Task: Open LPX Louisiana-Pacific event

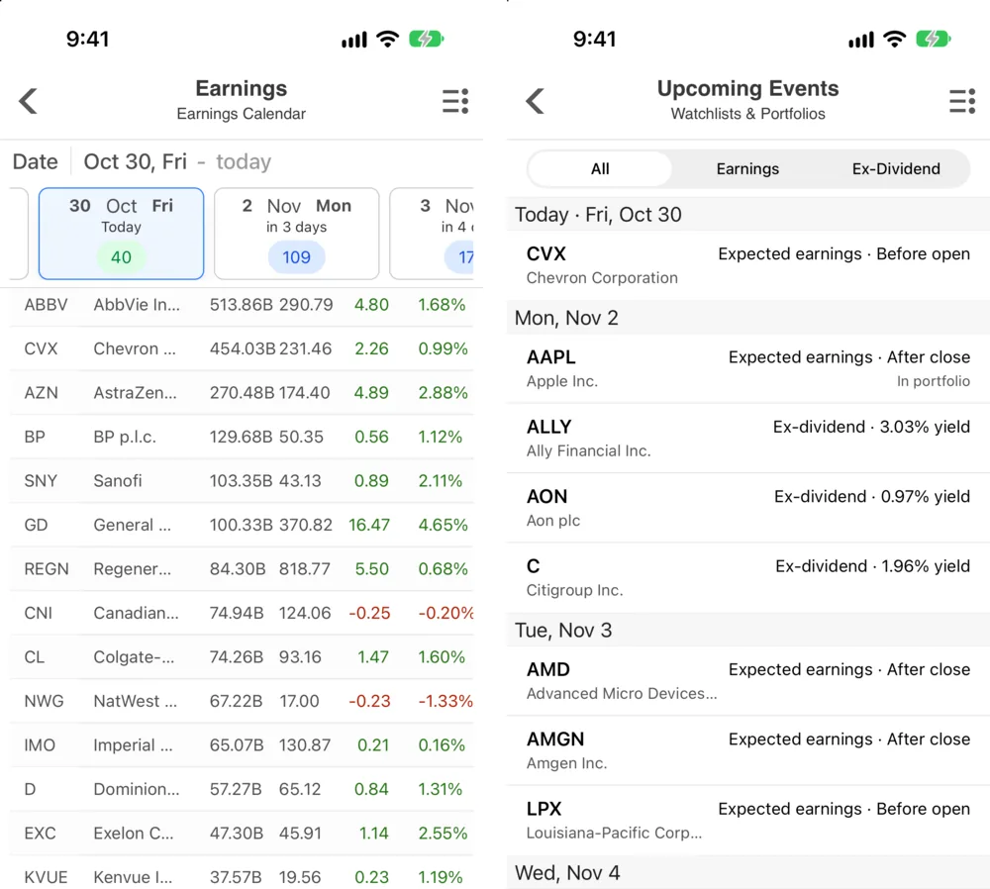Action: tap(748, 820)
